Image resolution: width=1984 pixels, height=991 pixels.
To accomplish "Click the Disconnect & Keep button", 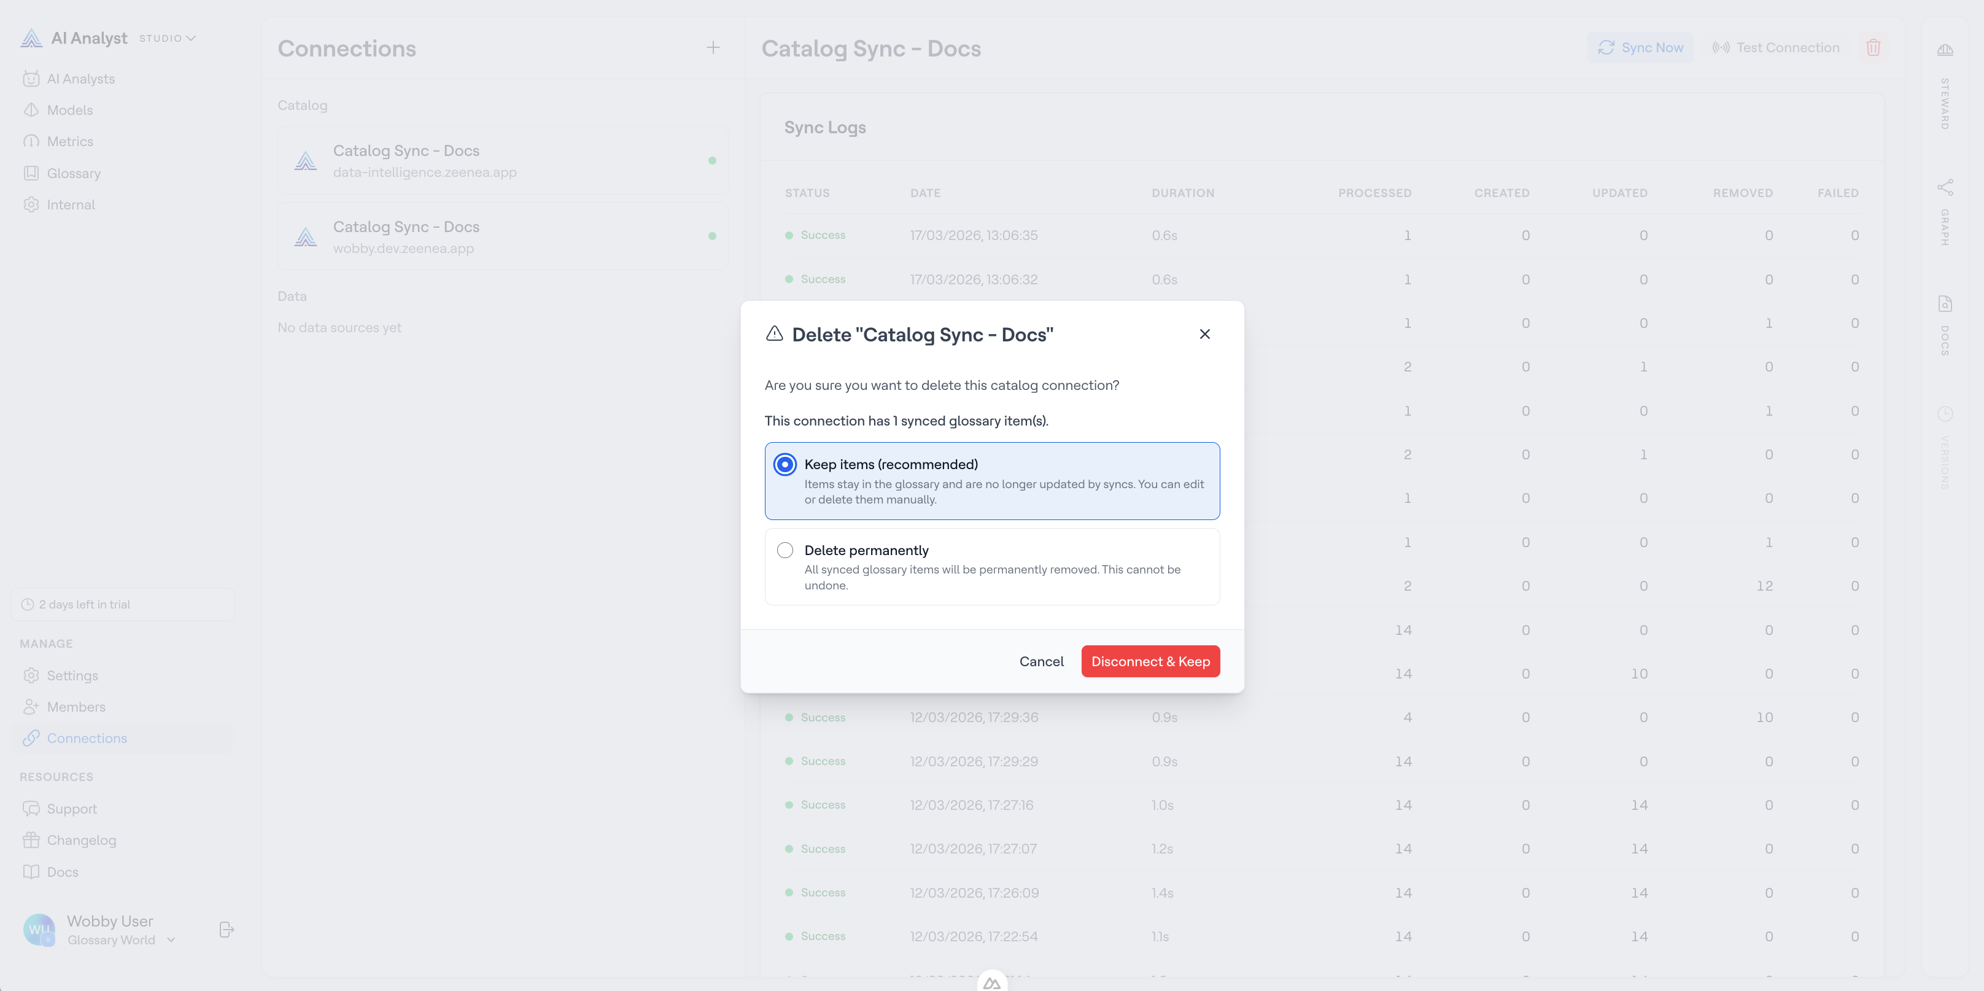I will coord(1150,661).
